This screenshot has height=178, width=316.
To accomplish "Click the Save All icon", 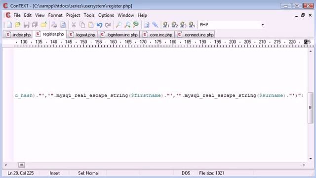I will click(x=35, y=25).
